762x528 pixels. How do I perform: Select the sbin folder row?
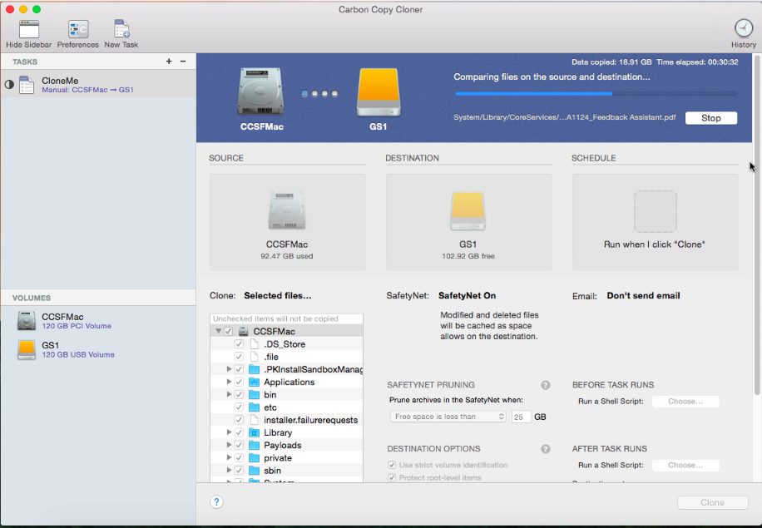coord(287,471)
